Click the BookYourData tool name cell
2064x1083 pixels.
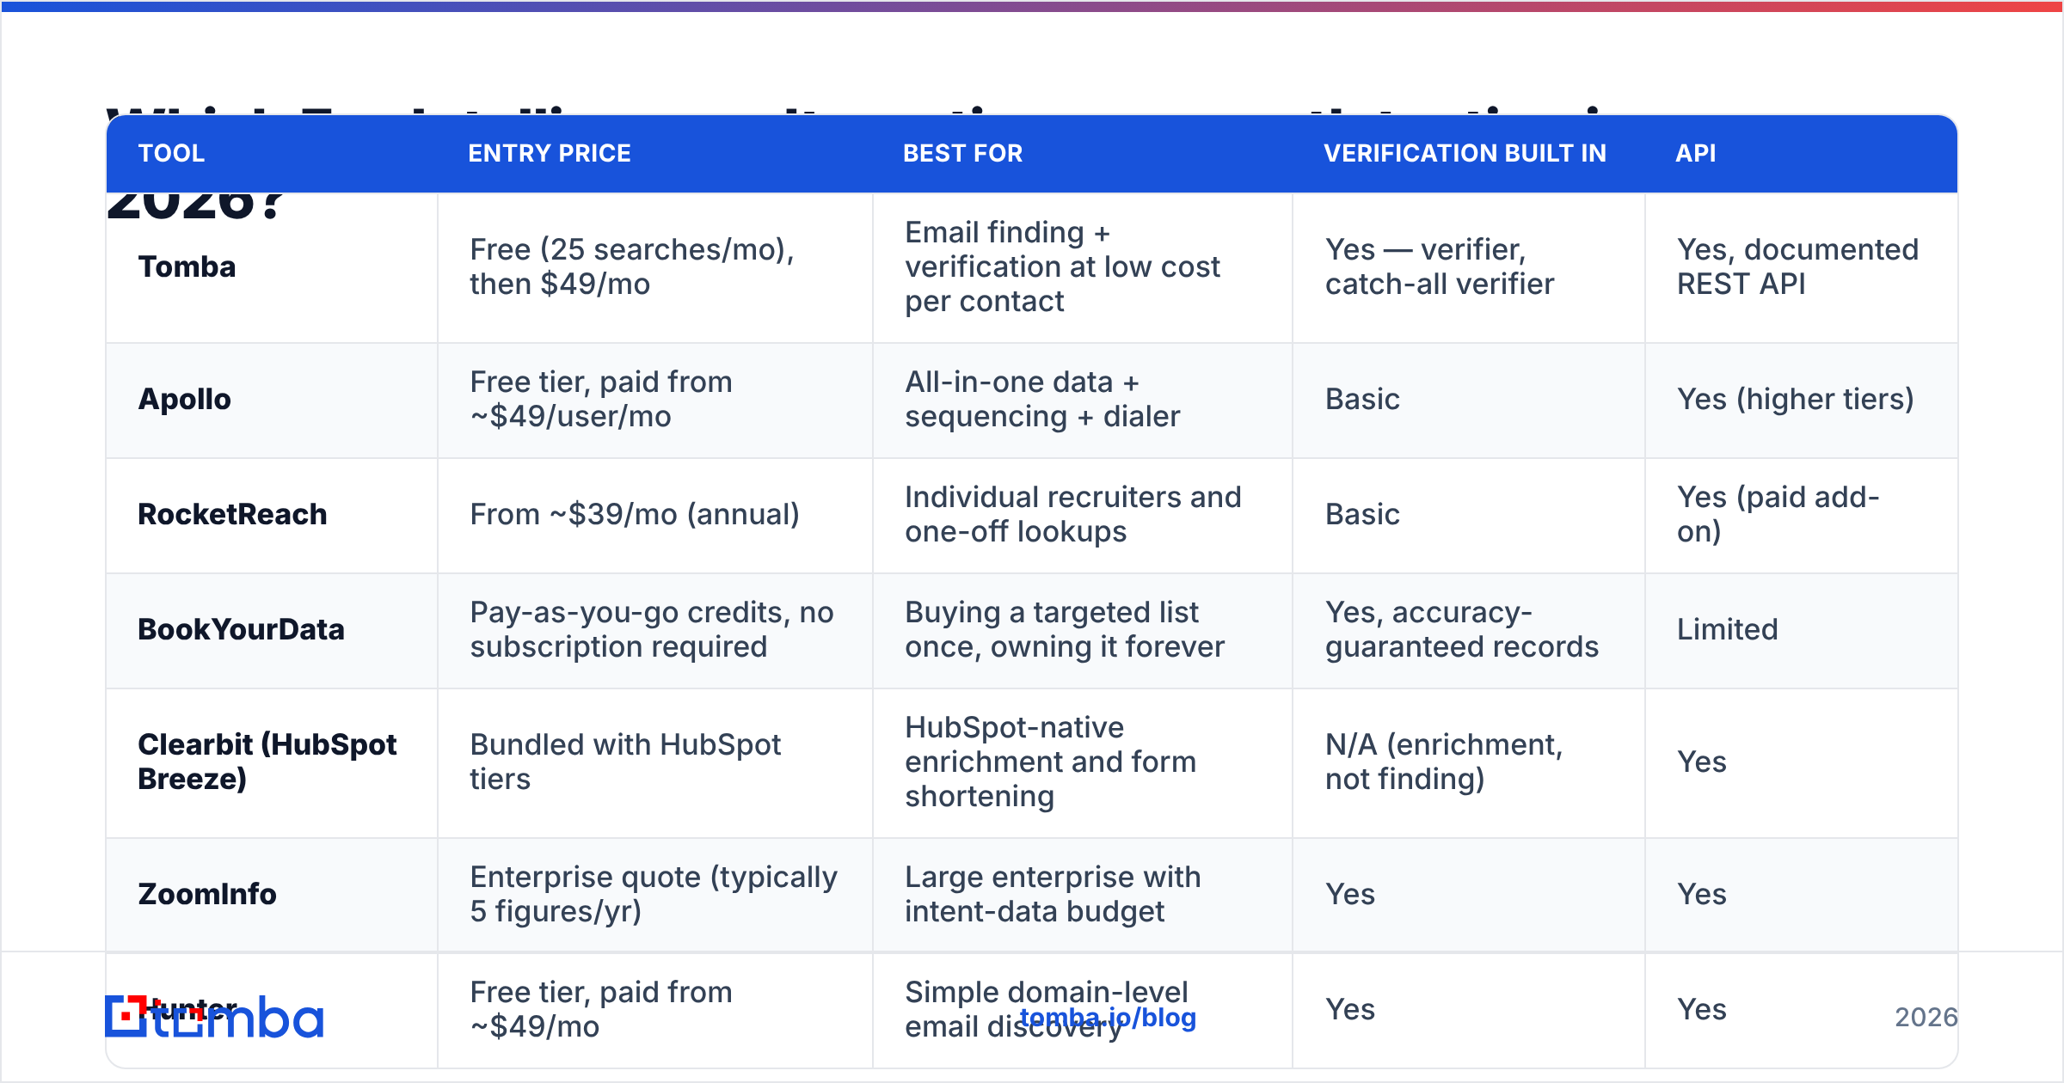point(272,631)
